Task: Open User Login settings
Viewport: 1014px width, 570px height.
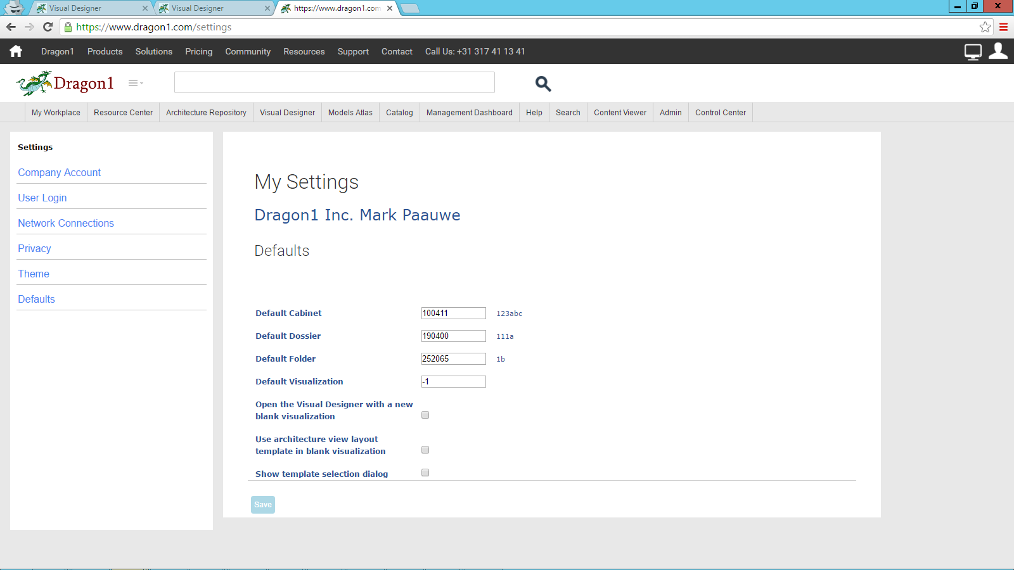Action: 42,198
